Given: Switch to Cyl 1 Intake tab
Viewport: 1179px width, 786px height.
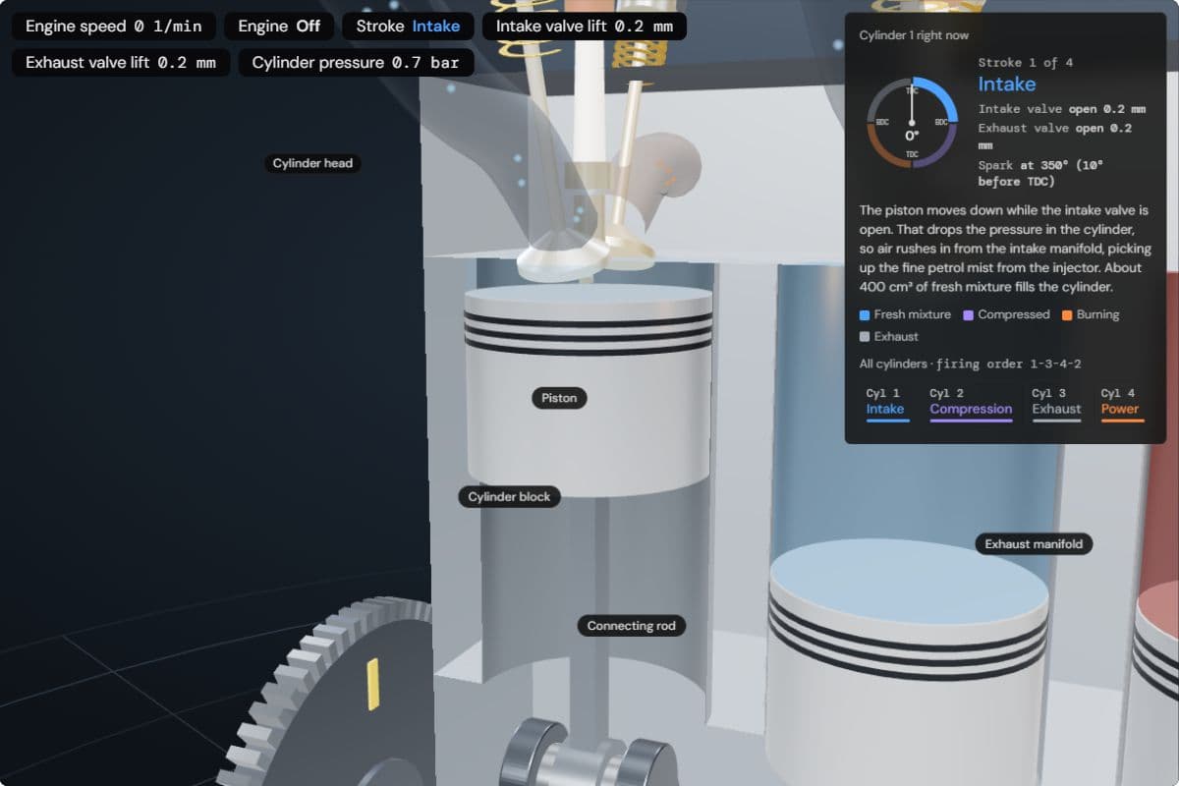Looking at the screenshot, I should [x=887, y=403].
